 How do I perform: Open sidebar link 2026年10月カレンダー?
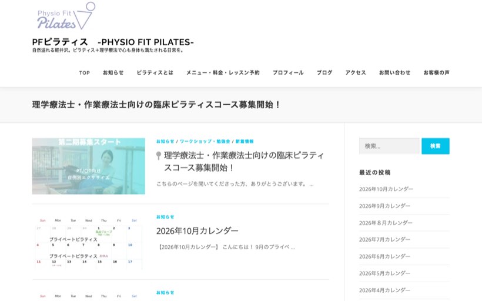[386, 189]
